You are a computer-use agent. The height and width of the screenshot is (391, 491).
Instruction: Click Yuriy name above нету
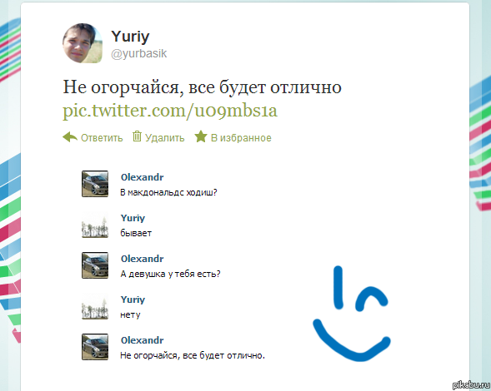[133, 299]
